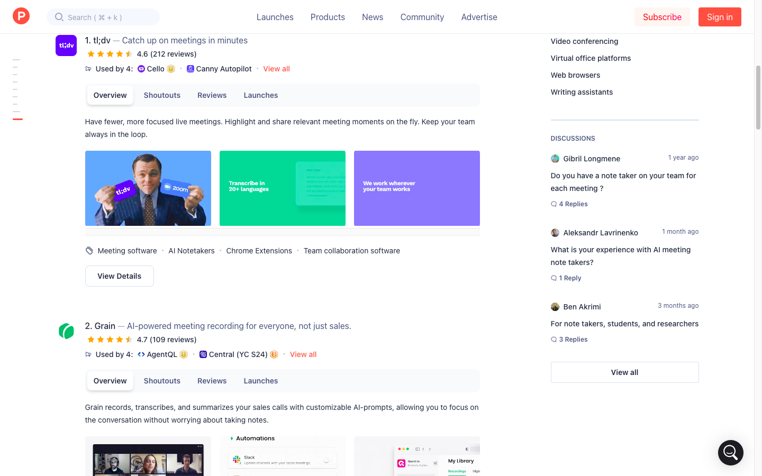The image size is (762, 476).
Task: Switch to tl;dv Shoutouts tab
Action: tap(162, 95)
